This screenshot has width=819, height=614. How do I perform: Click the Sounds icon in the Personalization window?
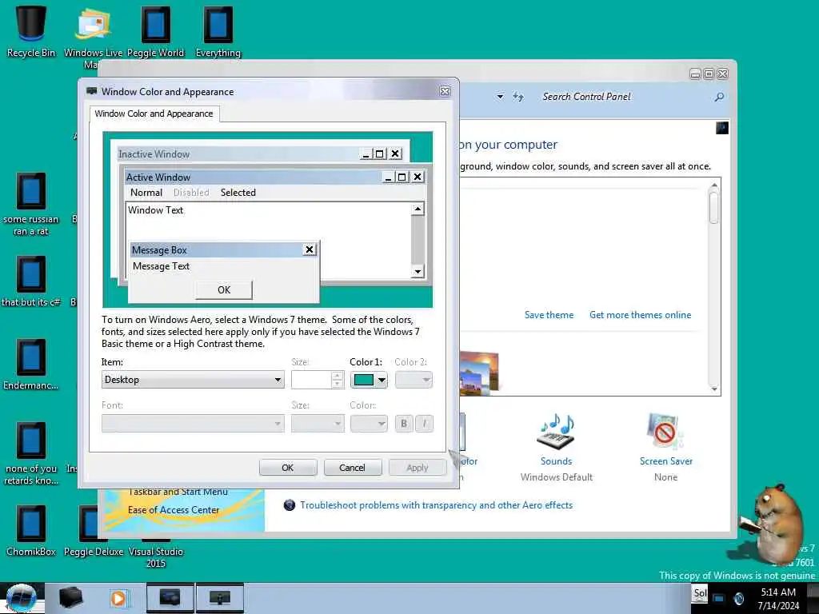point(556,431)
